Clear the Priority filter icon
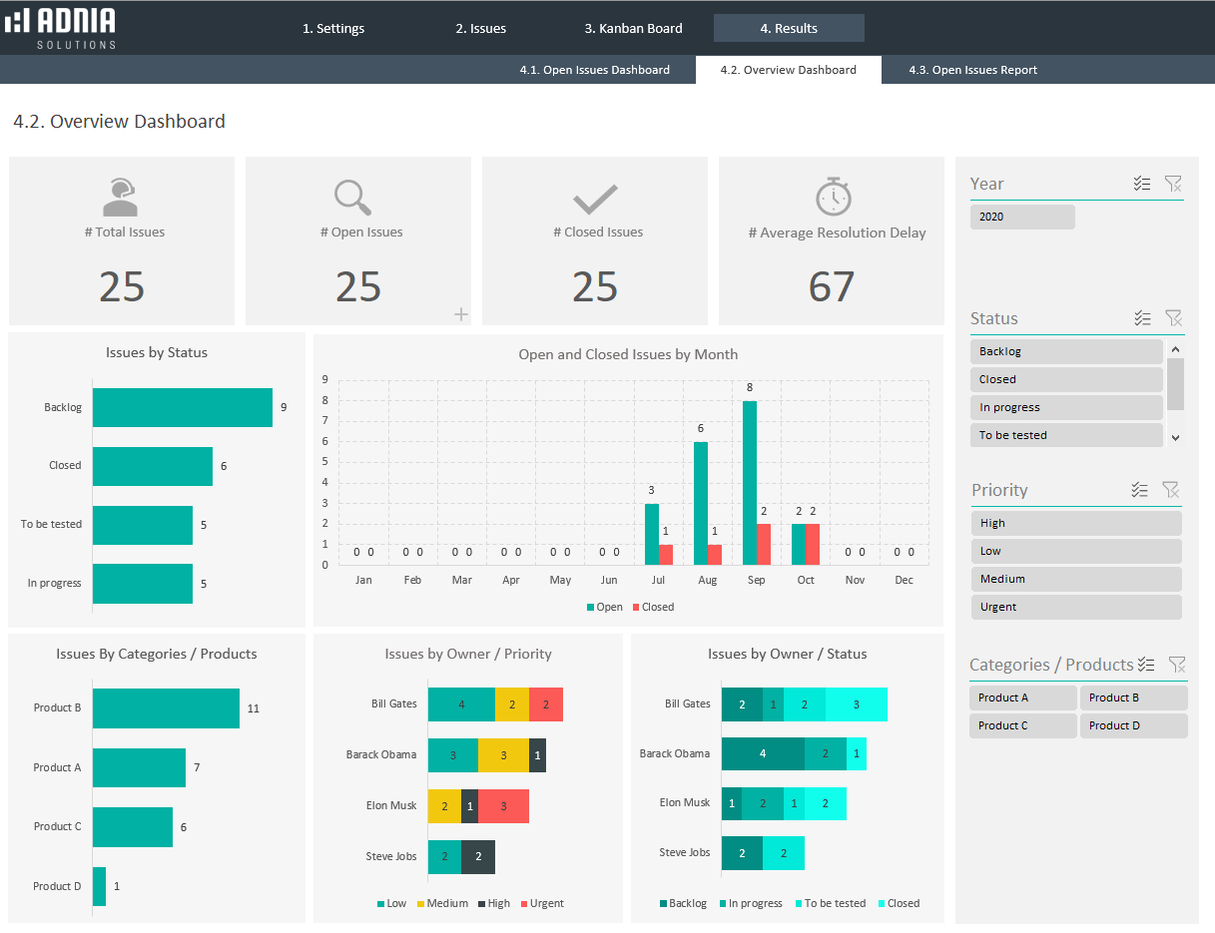Viewport: 1215px width, 933px height. (1171, 490)
